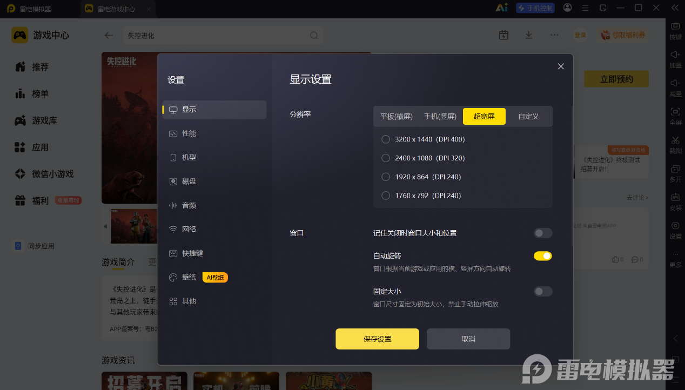
Task: Open the downloads icon in top bar
Action: pos(529,35)
